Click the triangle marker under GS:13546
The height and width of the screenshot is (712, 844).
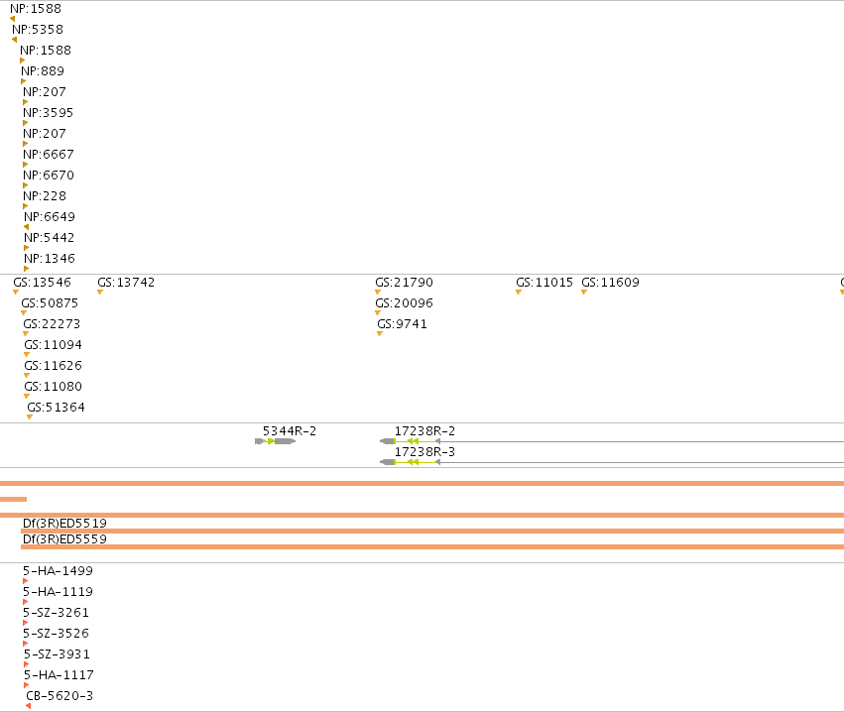point(16,293)
